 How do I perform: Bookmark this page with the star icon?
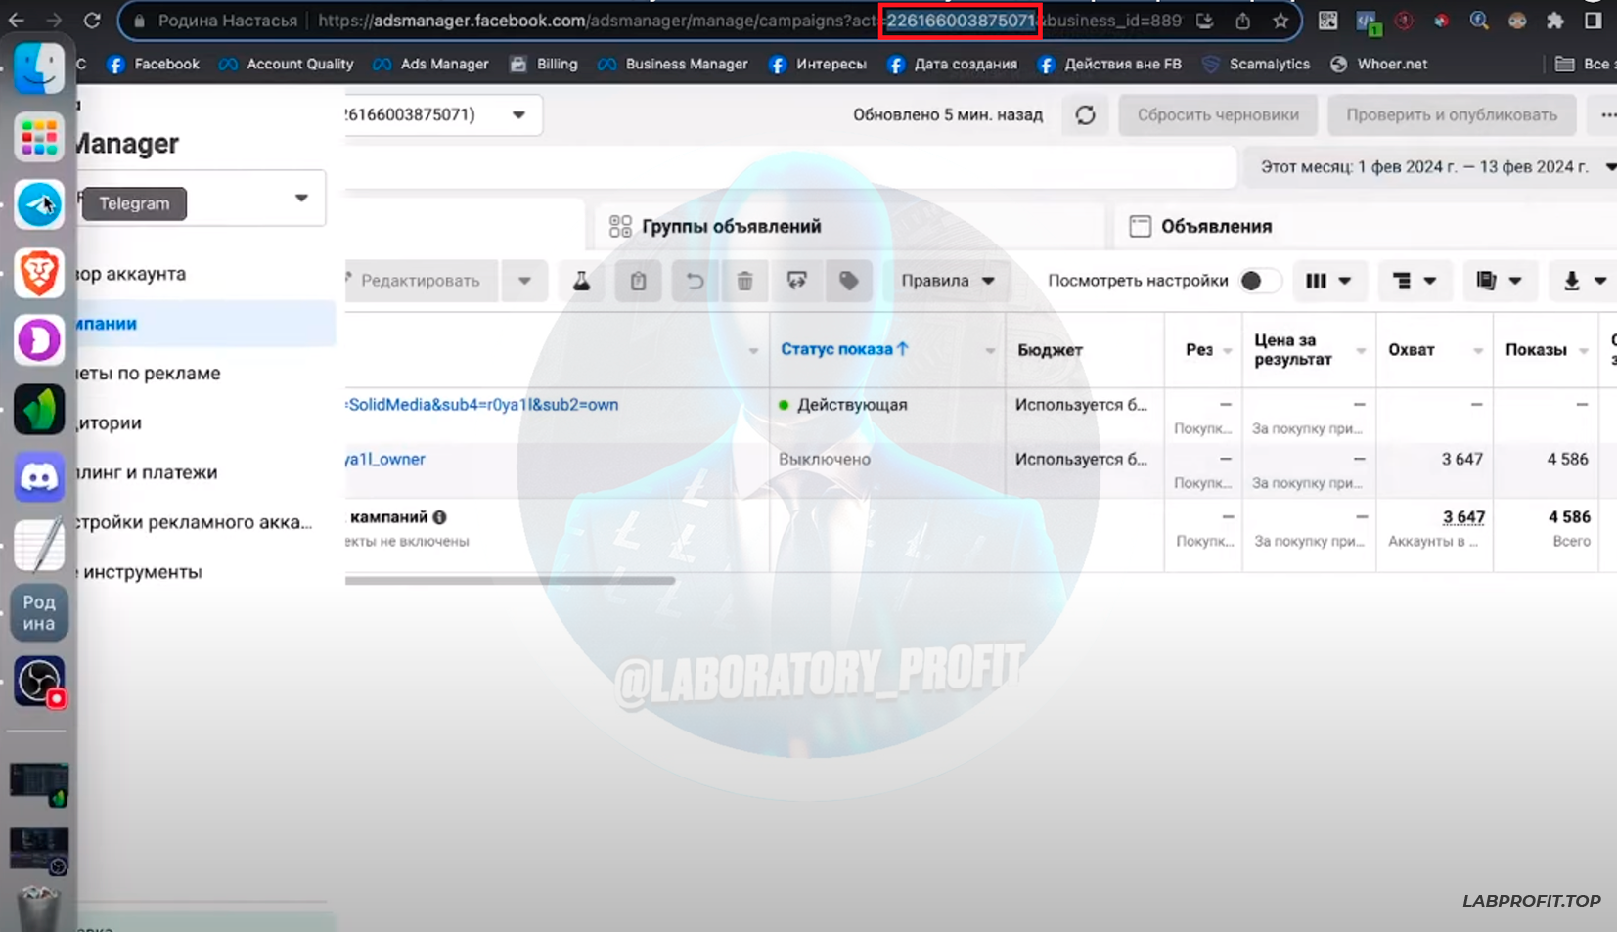(1280, 21)
